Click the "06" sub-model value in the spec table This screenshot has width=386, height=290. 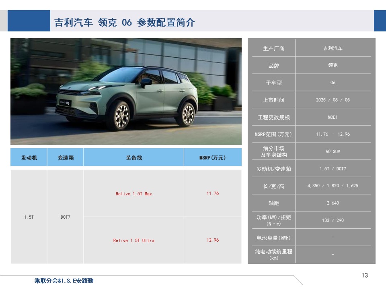(x=333, y=83)
